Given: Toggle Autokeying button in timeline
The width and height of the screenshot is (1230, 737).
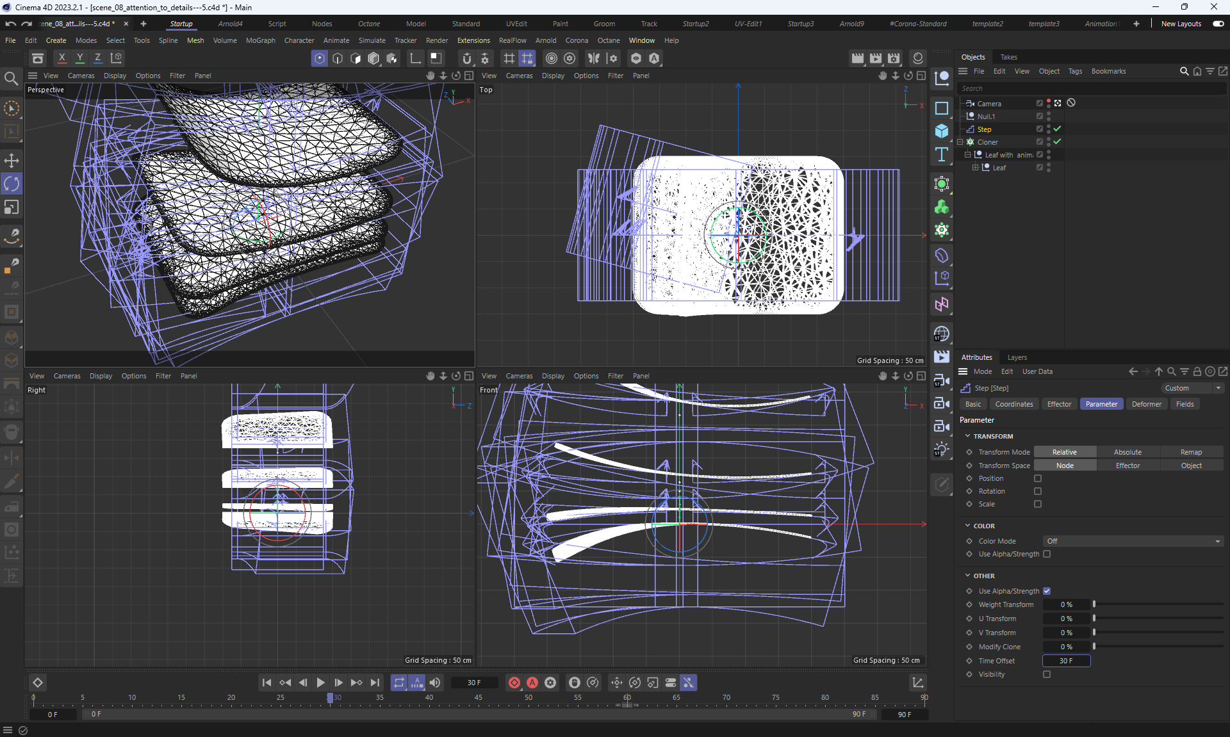Looking at the screenshot, I should click(x=532, y=683).
